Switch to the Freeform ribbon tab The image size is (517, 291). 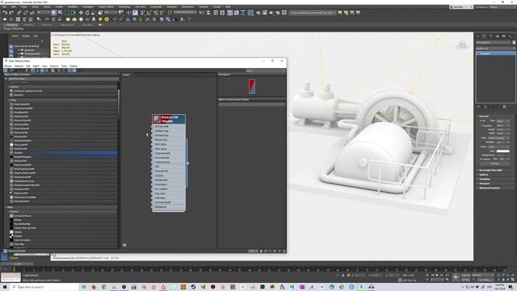tap(28, 25)
